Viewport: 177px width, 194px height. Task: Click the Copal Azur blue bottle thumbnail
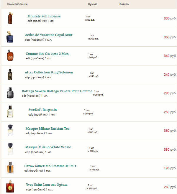[x=10, y=37]
